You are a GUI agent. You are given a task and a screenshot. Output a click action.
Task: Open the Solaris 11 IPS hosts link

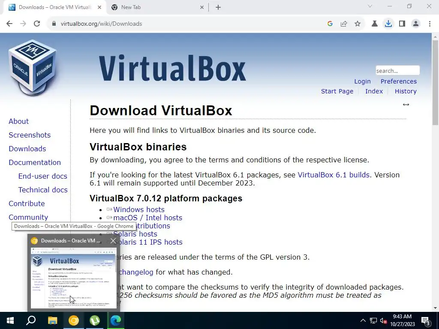coord(148,242)
